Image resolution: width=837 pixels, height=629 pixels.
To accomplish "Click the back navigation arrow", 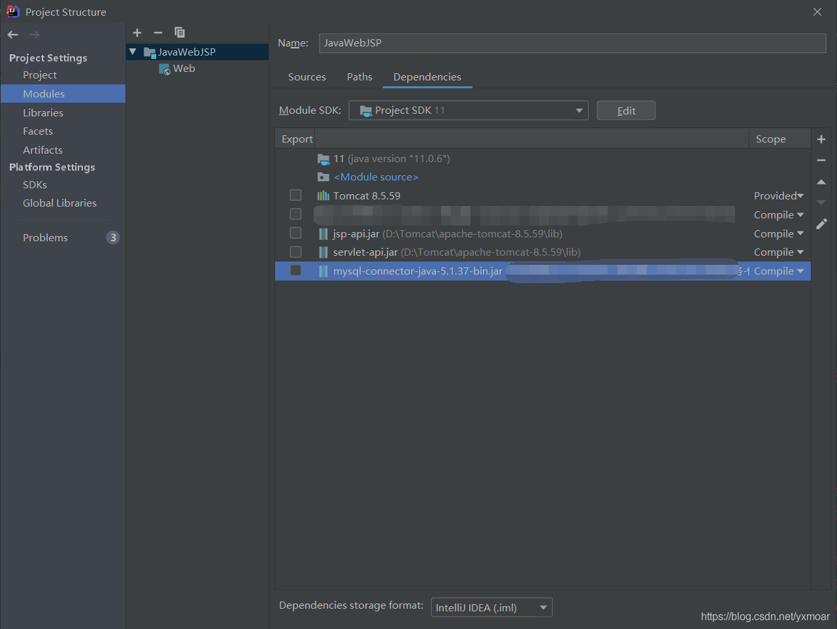I will (x=13, y=35).
